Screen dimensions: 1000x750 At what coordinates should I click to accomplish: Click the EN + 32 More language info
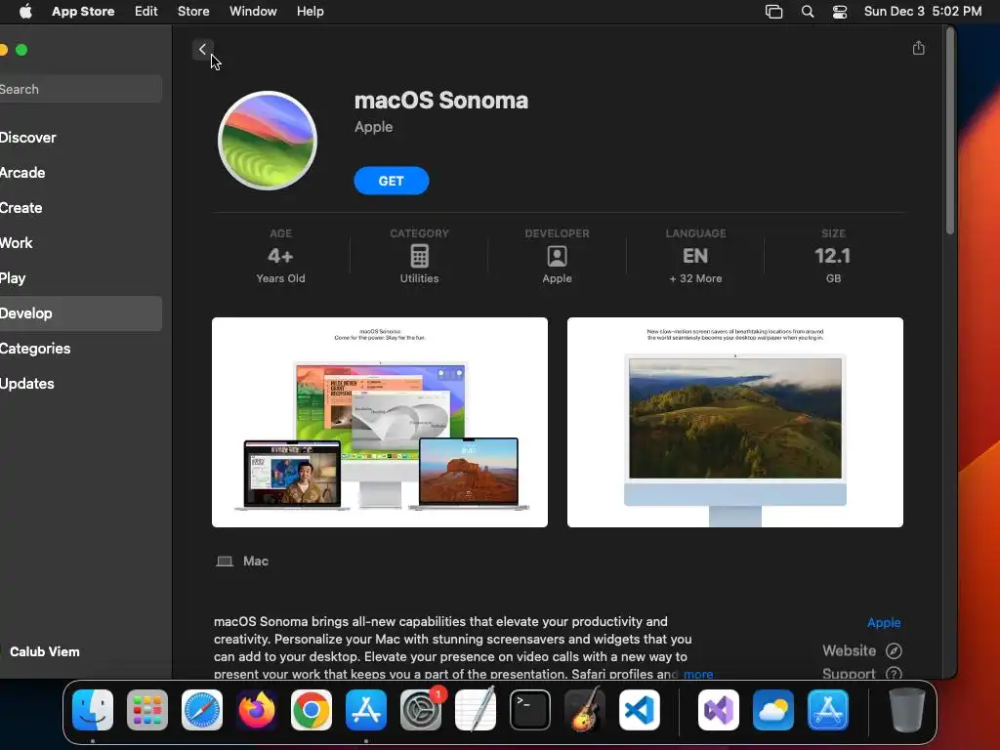[x=695, y=257]
